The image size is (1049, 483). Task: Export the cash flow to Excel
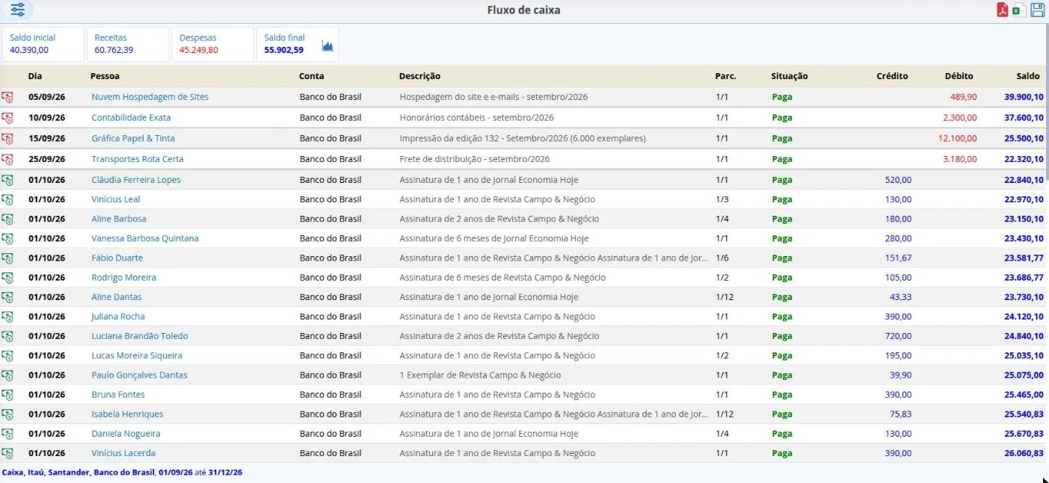coord(1018,10)
